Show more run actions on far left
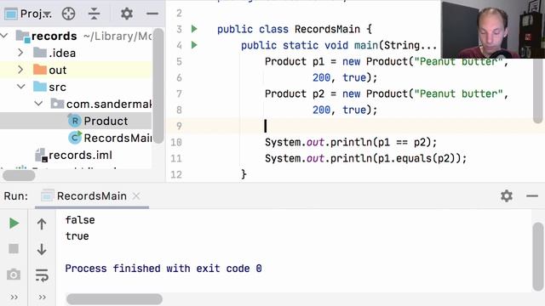The height and width of the screenshot is (306, 545). coord(14,297)
